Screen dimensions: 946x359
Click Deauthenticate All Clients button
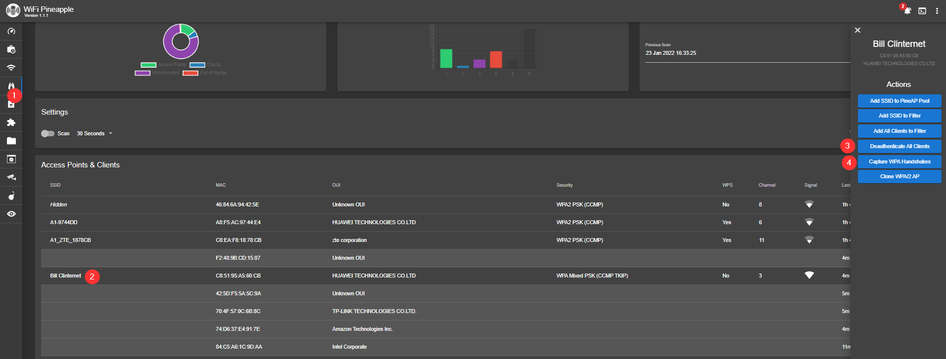(899, 146)
